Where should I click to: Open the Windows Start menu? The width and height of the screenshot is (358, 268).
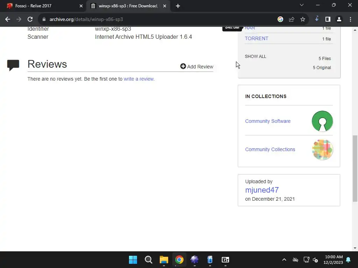(x=133, y=260)
